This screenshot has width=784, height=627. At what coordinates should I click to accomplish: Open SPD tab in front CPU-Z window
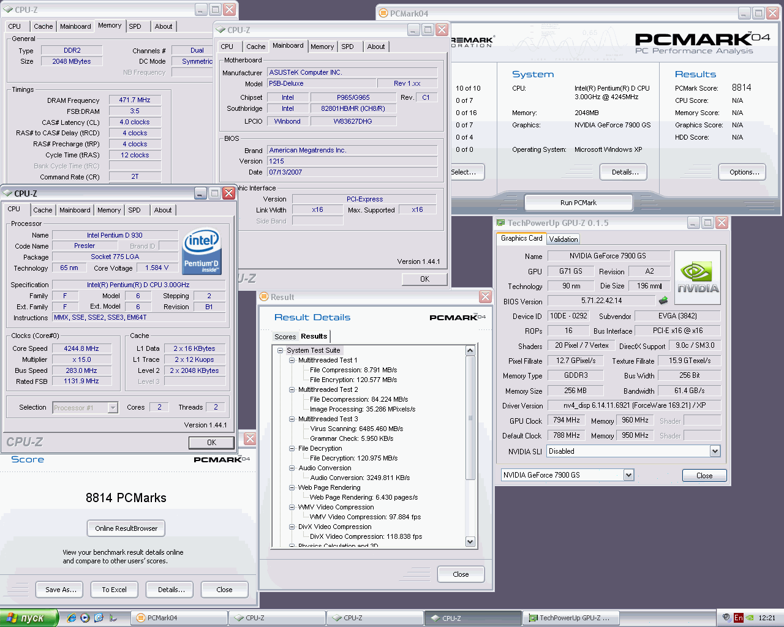point(134,210)
